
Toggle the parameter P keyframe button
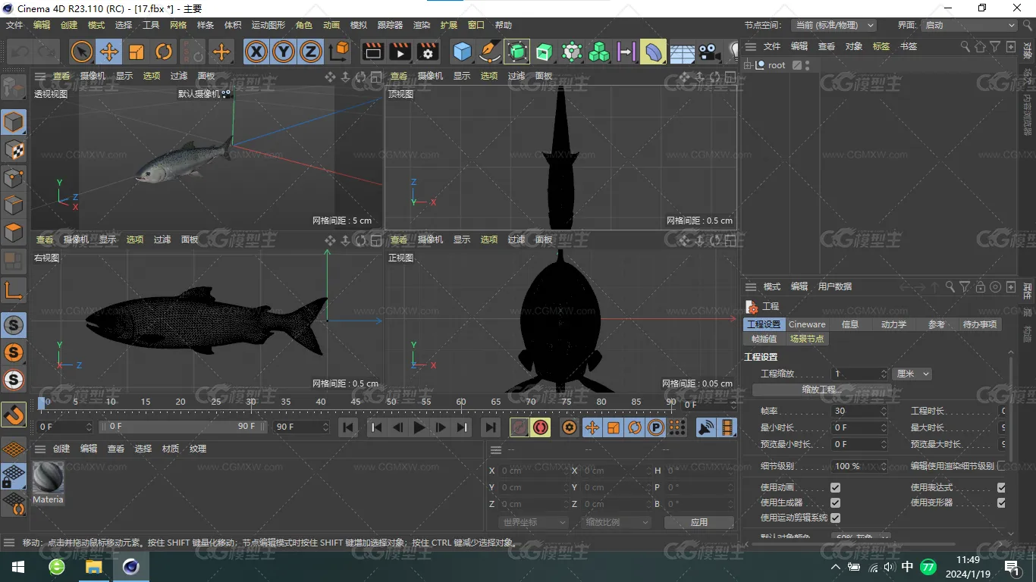tap(656, 427)
